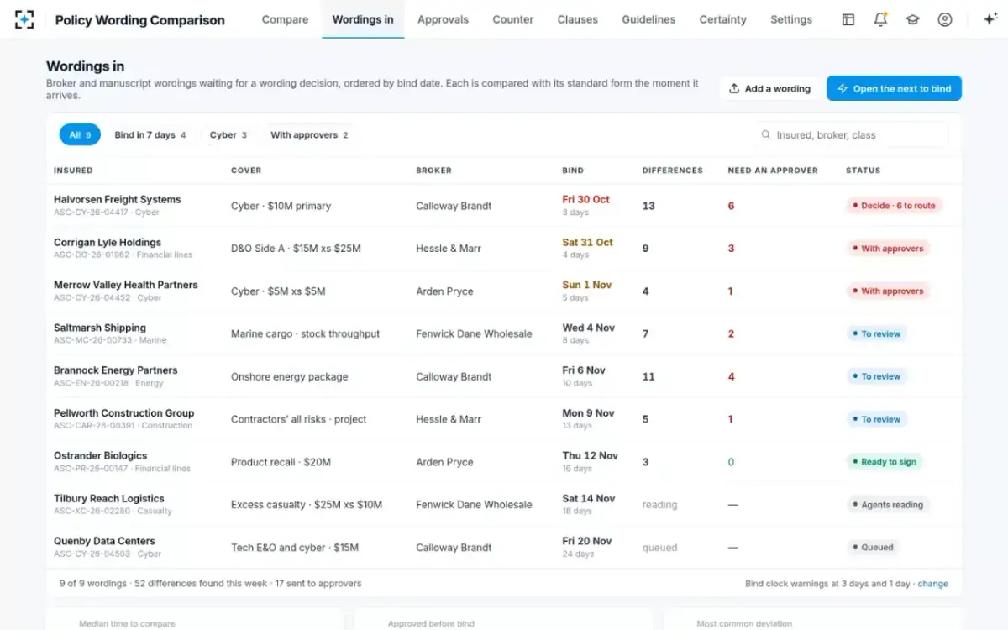Open the Halvorsen Freight Systems row
The width and height of the screenshot is (1008, 630).
pyautogui.click(x=504, y=206)
